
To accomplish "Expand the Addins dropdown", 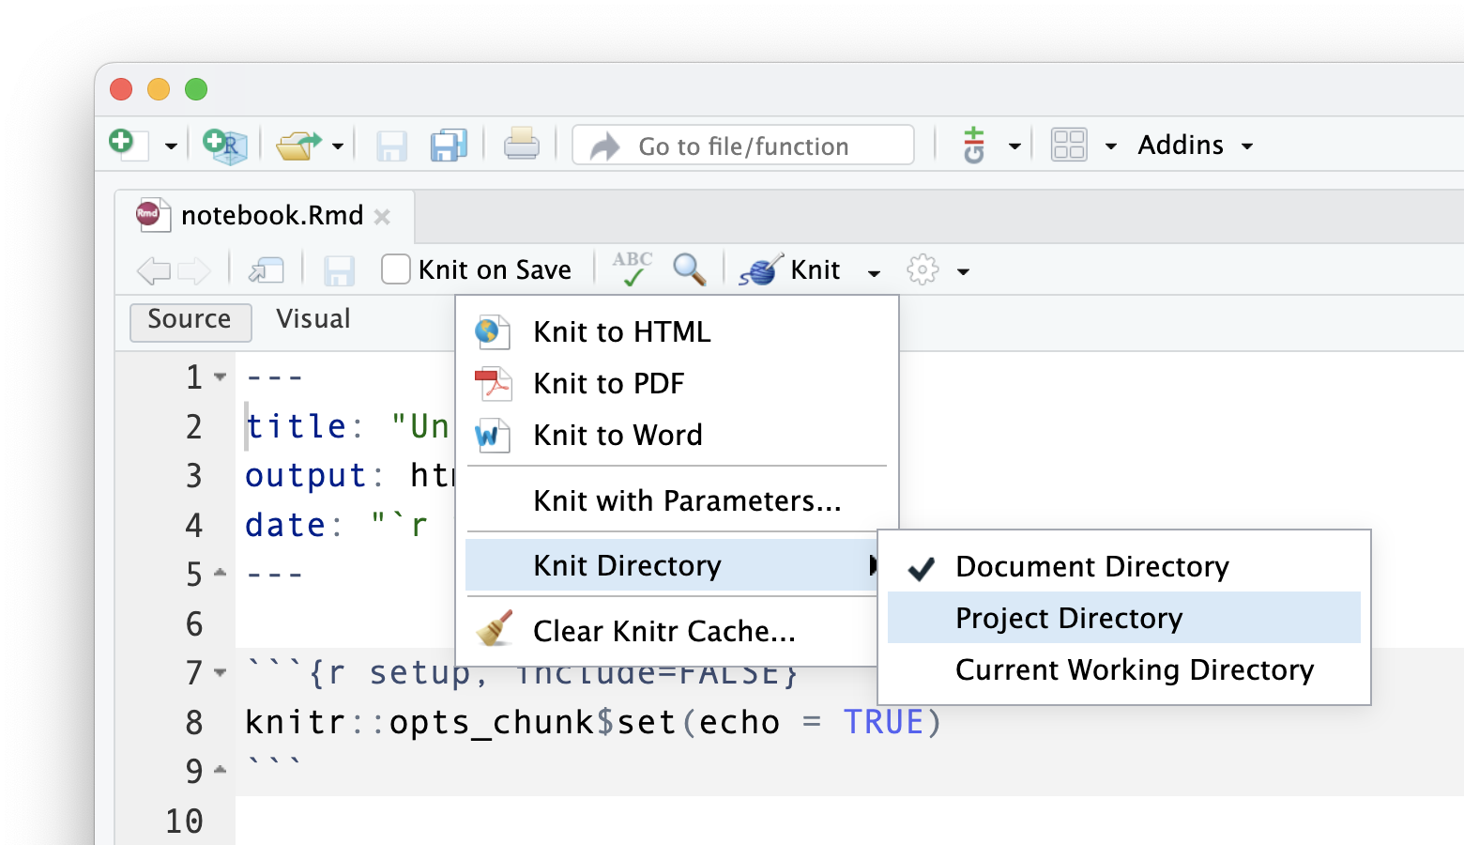I will point(1195,146).
